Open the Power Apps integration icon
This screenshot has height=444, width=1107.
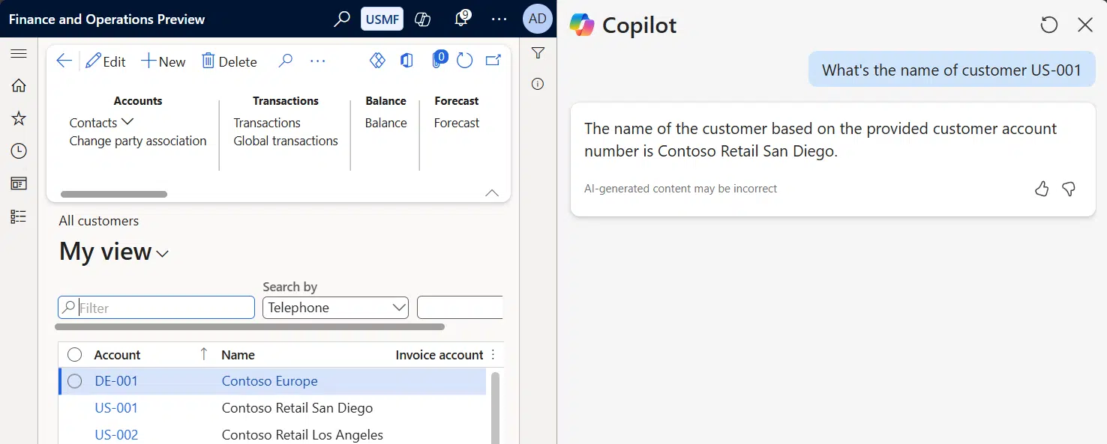tap(377, 60)
